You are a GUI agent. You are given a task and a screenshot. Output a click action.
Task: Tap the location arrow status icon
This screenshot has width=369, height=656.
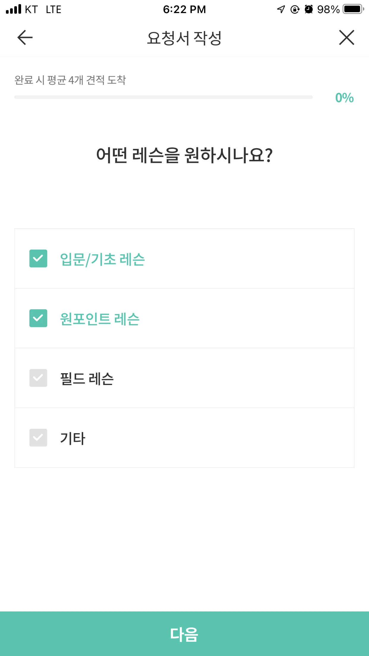pos(281,9)
